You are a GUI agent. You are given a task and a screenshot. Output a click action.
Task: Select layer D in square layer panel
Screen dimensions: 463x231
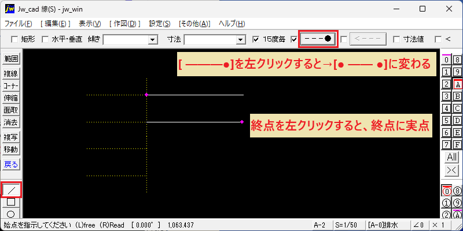tap(457, 121)
